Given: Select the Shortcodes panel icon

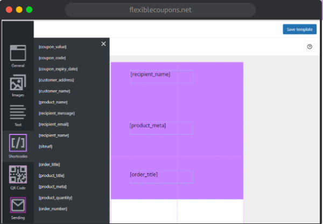Looking at the screenshot, I should coord(18,142).
